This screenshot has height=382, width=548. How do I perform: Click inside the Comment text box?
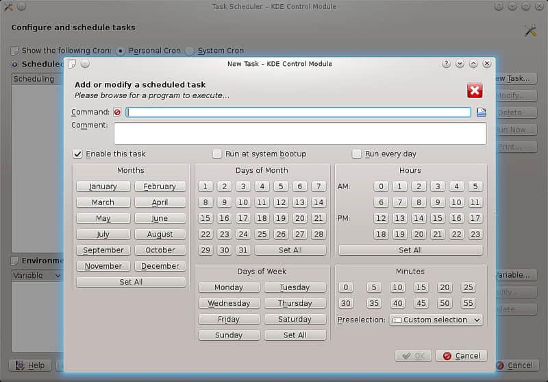(x=299, y=133)
